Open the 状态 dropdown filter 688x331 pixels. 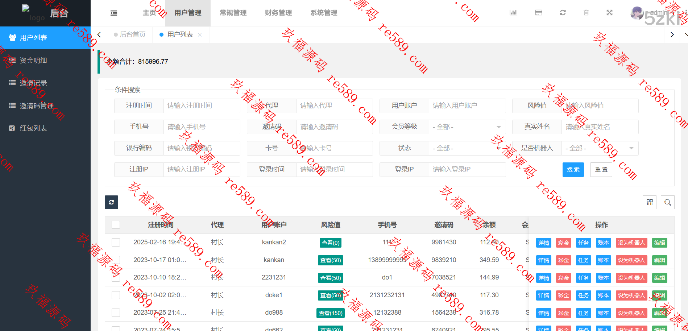pyautogui.click(x=467, y=148)
